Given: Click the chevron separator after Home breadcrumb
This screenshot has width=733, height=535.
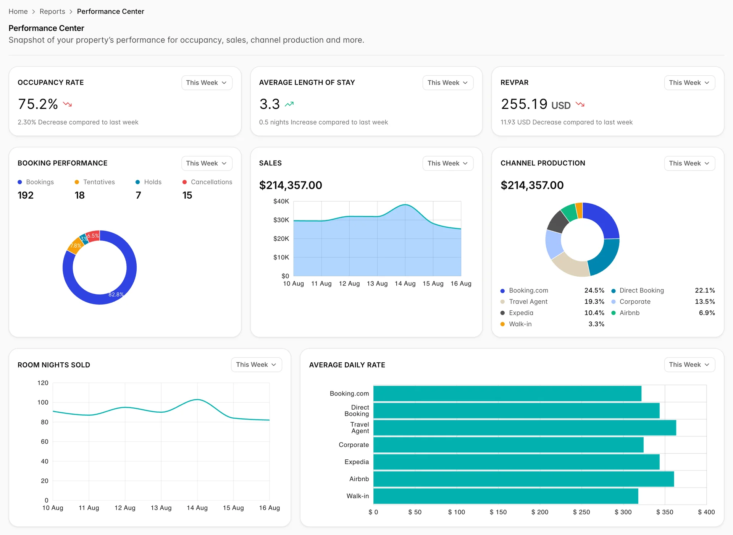Looking at the screenshot, I should (34, 12).
